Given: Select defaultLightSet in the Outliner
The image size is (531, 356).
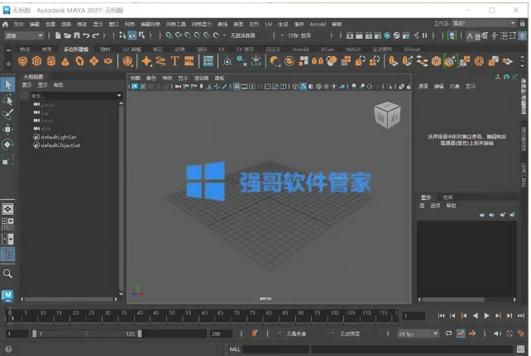Looking at the screenshot, I should pos(58,137).
